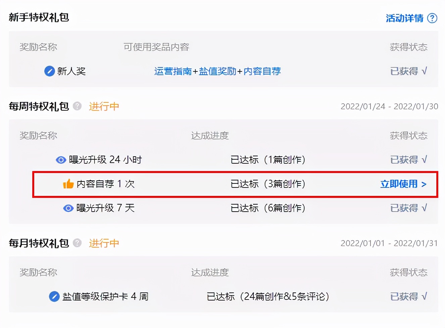Click the pencil icon next to 盐值等级保护卡 4 周
The image size is (445, 328).
pyautogui.click(x=55, y=296)
